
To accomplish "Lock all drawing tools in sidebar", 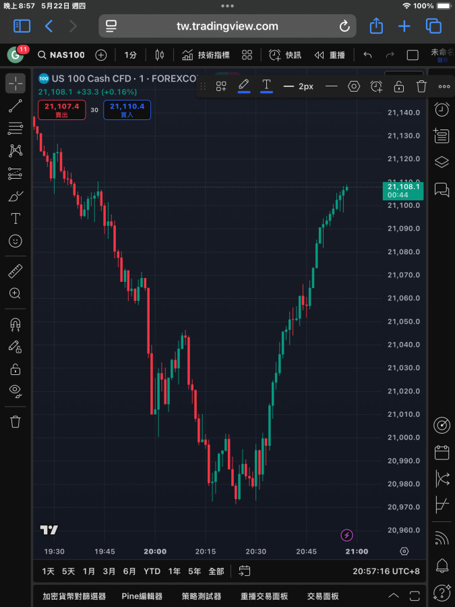I will tap(16, 368).
